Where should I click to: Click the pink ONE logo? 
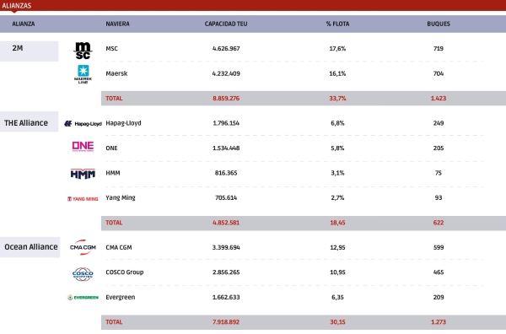point(83,146)
